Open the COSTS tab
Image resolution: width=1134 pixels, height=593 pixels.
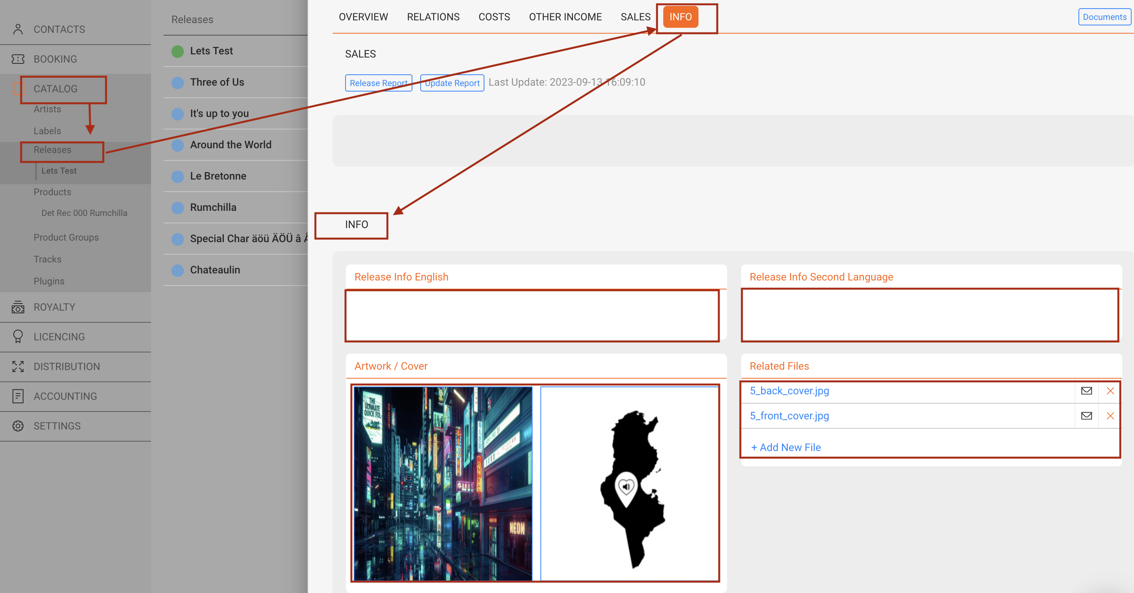pyautogui.click(x=494, y=17)
